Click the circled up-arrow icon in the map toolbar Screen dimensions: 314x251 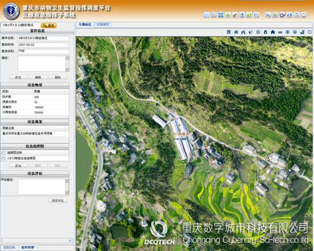(287, 32)
